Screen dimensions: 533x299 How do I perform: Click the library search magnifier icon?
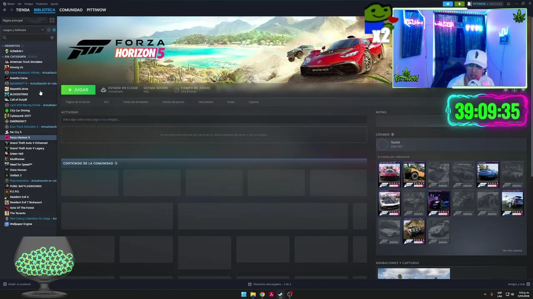(x=5, y=38)
